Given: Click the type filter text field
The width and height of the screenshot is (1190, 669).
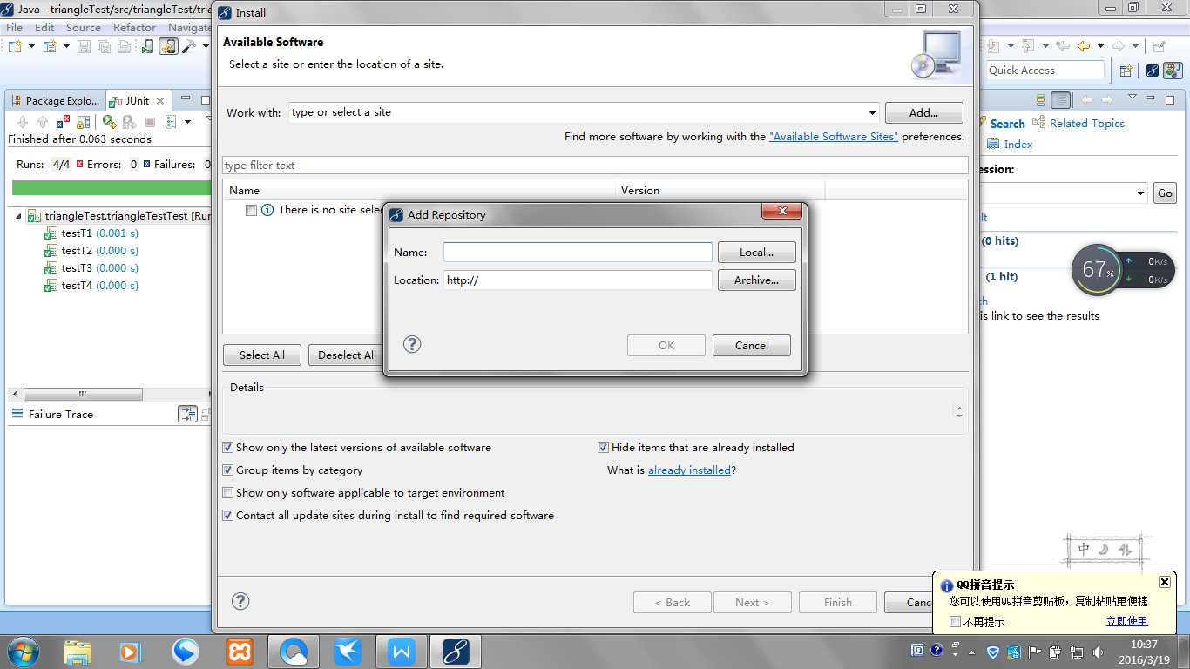Looking at the screenshot, I should point(595,166).
